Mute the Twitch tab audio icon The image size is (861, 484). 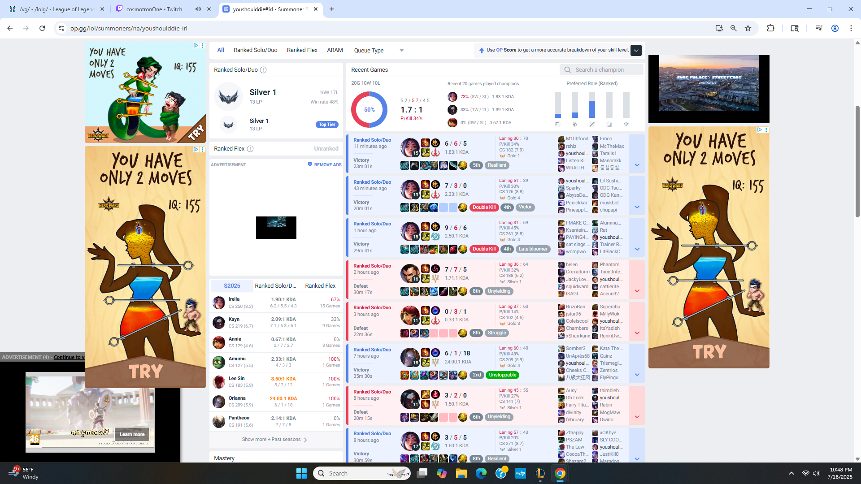pyautogui.click(x=198, y=9)
